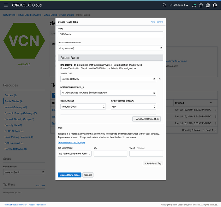Open Create In Compartment dropdown
The width and height of the screenshot is (221, 207).
tap(110, 48)
